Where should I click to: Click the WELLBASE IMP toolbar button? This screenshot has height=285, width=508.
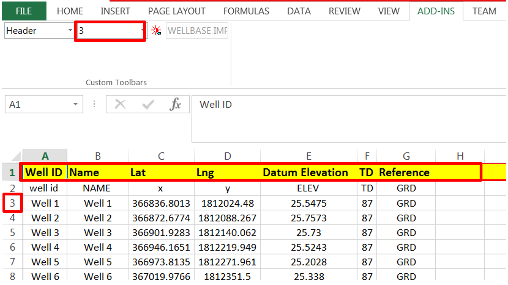tap(197, 31)
